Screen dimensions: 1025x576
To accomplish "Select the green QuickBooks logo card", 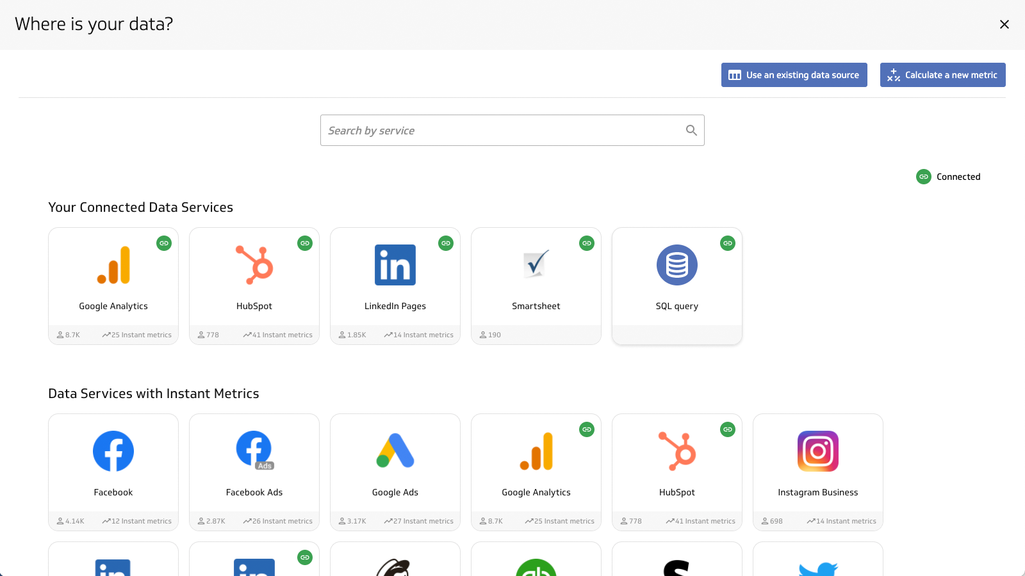I will (x=536, y=559).
